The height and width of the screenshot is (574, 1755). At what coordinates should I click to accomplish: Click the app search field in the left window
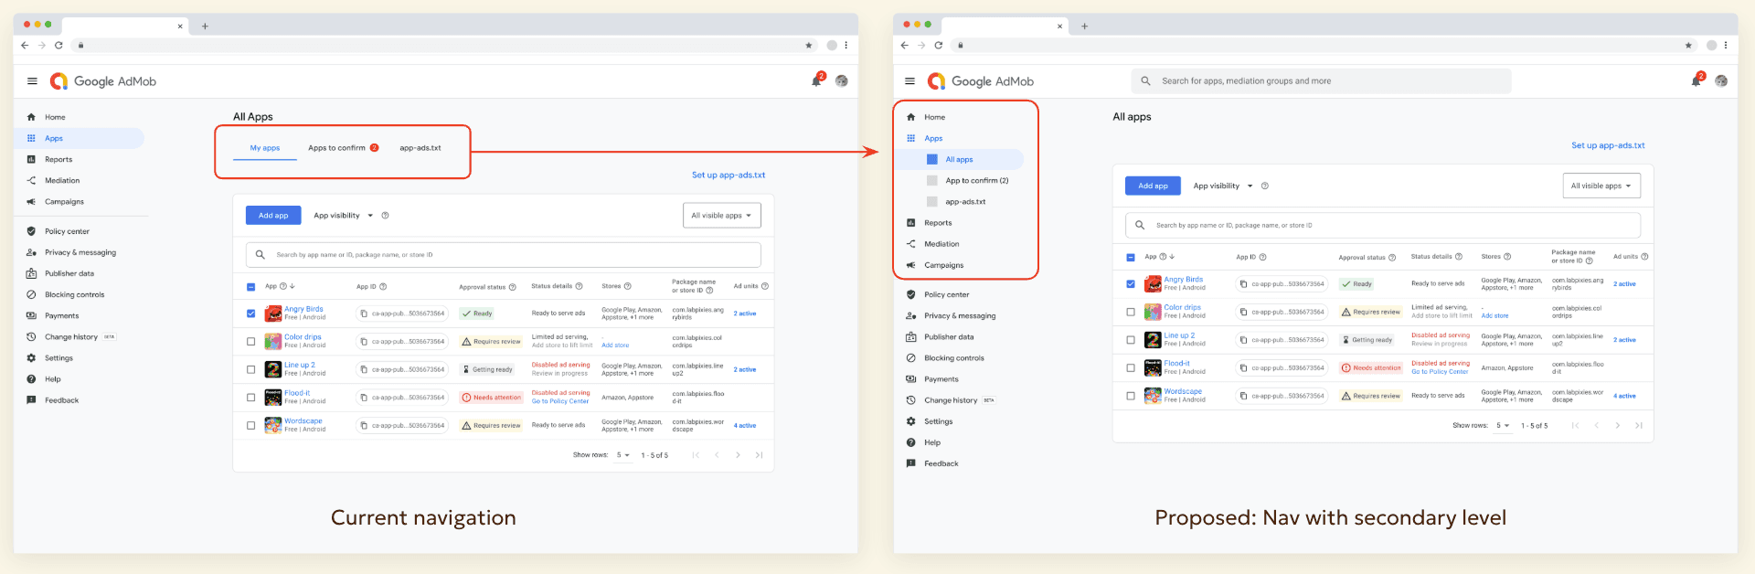click(504, 255)
